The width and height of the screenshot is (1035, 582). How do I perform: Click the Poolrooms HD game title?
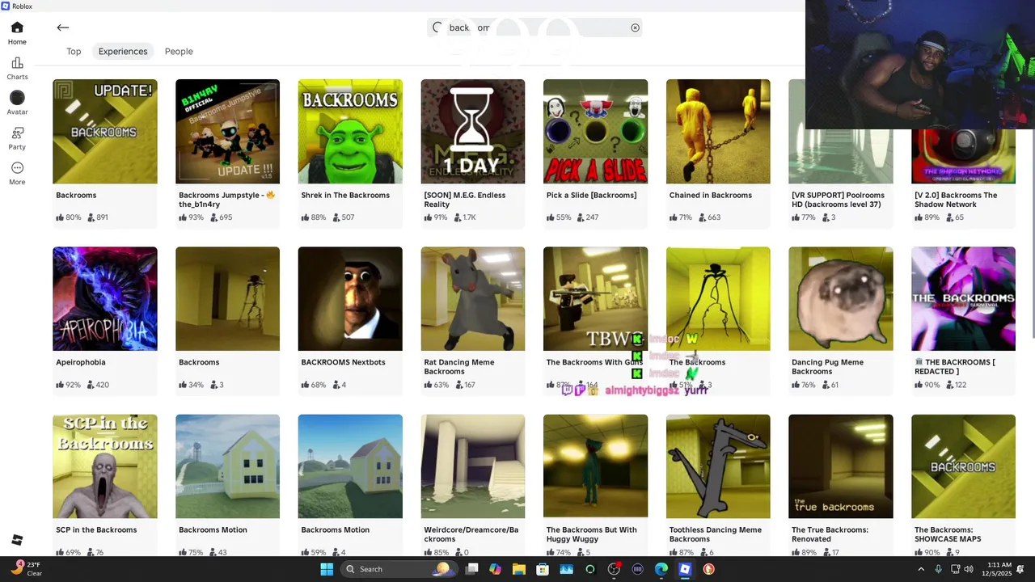point(838,200)
